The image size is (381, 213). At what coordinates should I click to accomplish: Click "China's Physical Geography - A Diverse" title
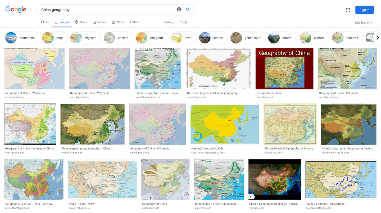290,148
